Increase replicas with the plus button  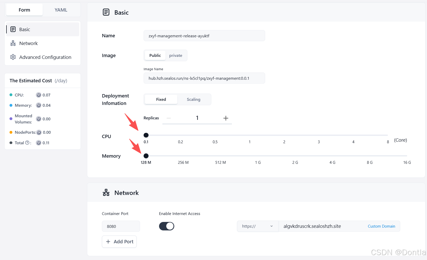(x=226, y=118)
